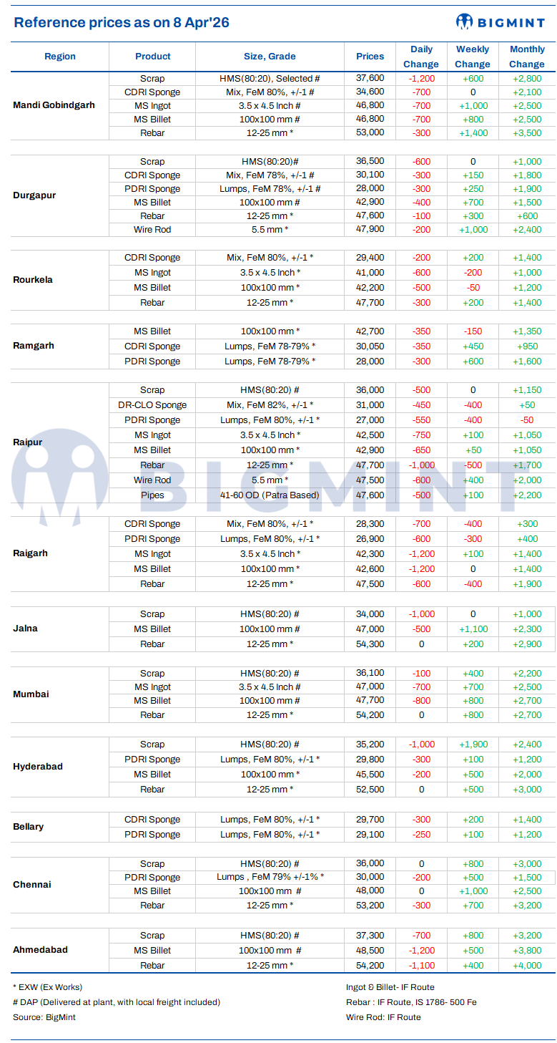This screenshot has width=557, height=1043.
Task: Click the BigMint logo icon at top
Action: pyautogui.click(x=465, y=22)
